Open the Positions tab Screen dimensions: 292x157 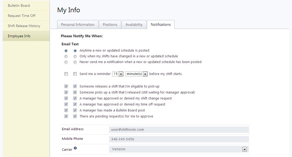coord(110,24)
